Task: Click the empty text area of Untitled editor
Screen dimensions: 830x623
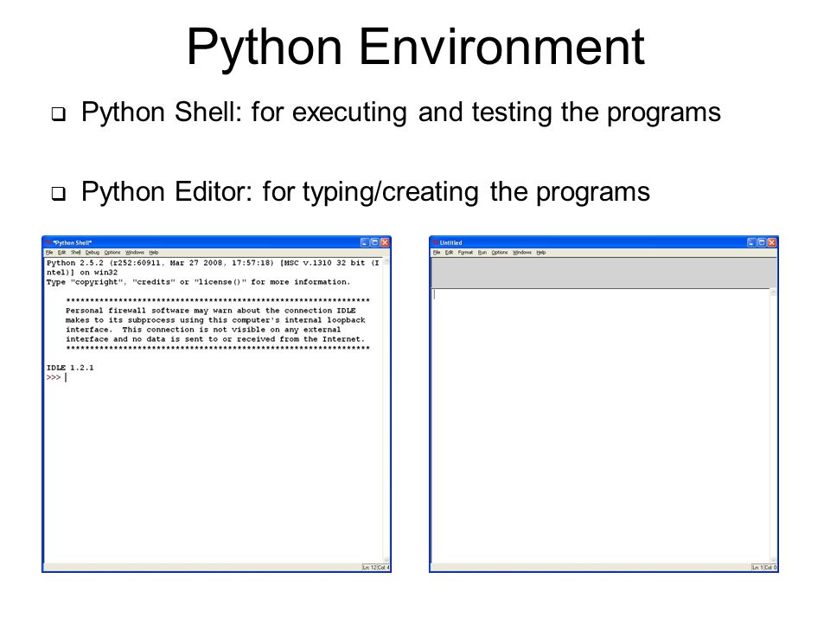Action: click(601, 427)
